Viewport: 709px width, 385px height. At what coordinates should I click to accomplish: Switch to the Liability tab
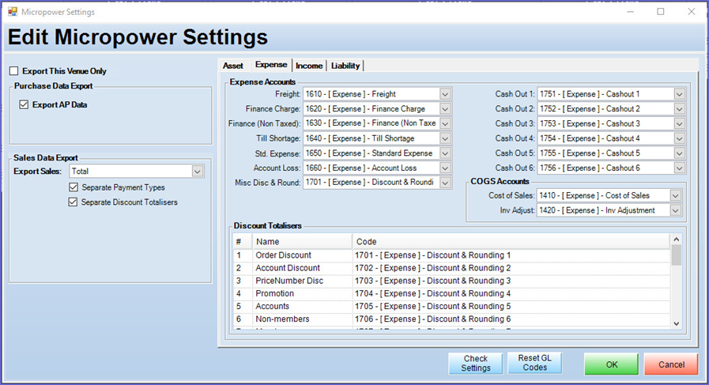pos(345,66)
